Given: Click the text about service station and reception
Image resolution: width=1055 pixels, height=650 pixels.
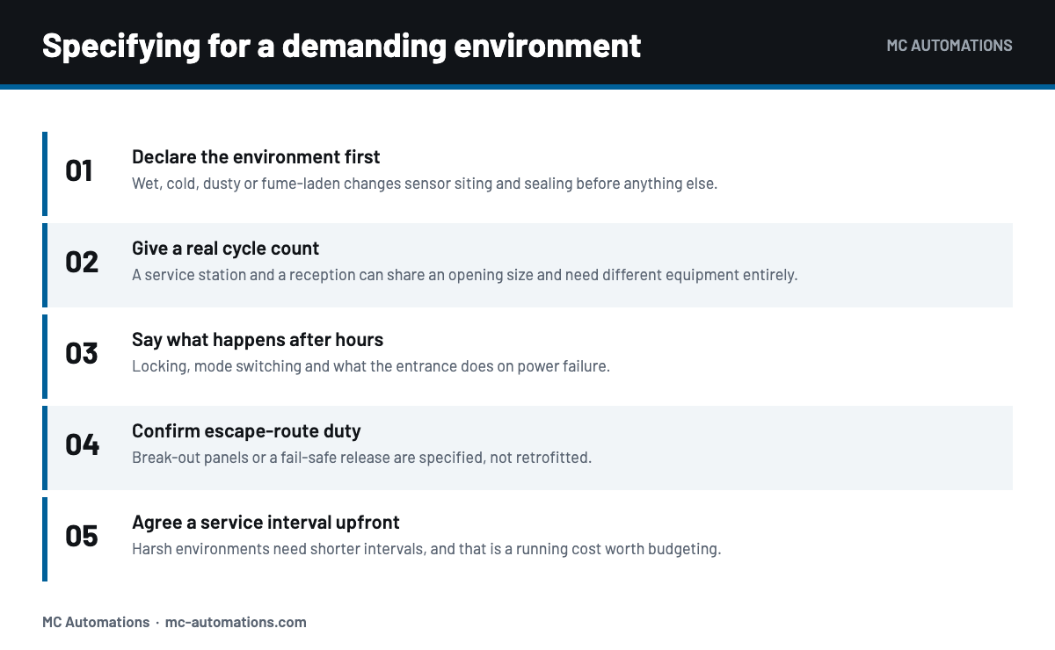Looking at the screenshot, I should coord(464,275).
